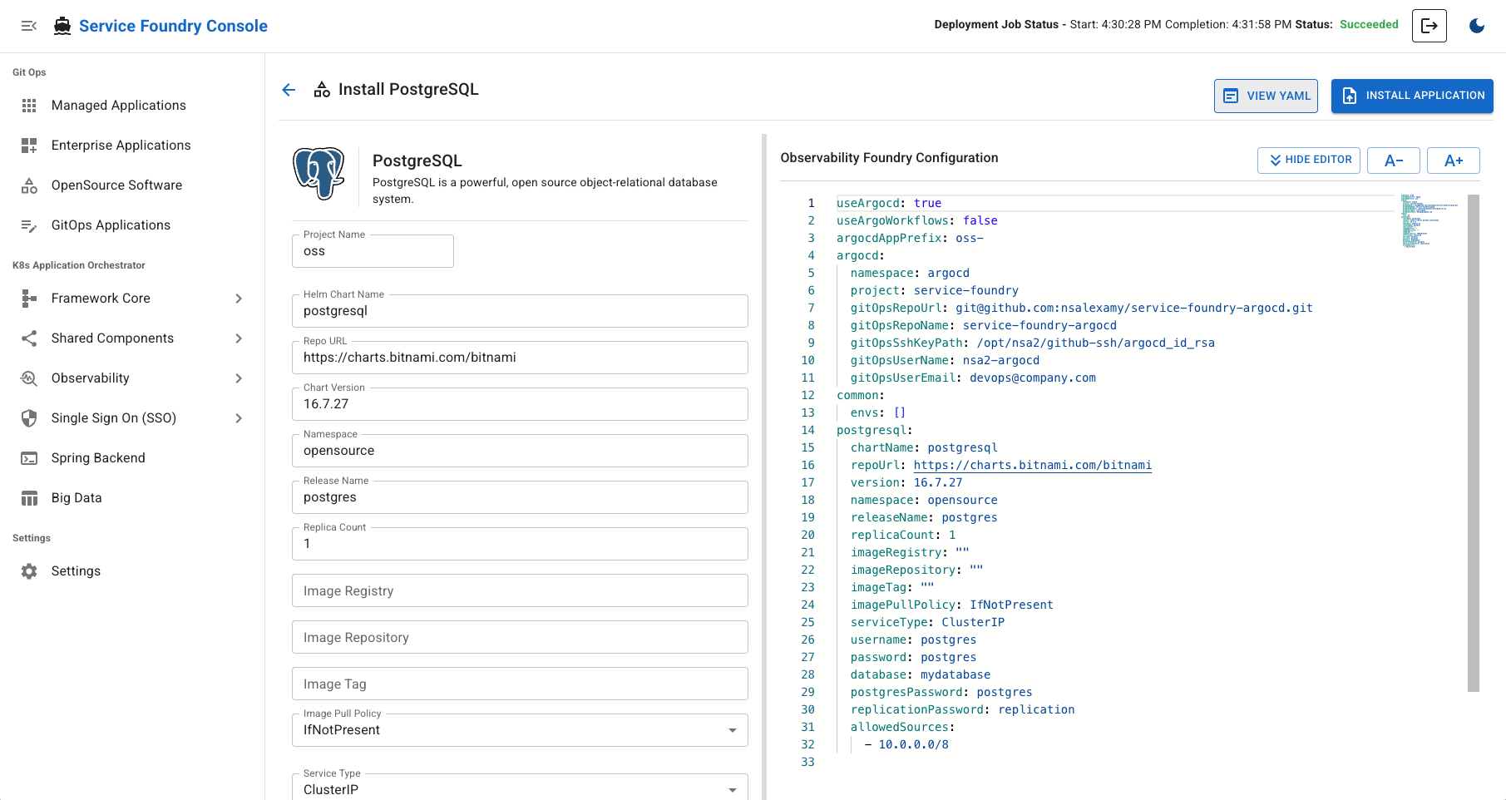Click the Single Sign On shield icon
This screenshot has height=800, width=1506.
coord(29,418)
